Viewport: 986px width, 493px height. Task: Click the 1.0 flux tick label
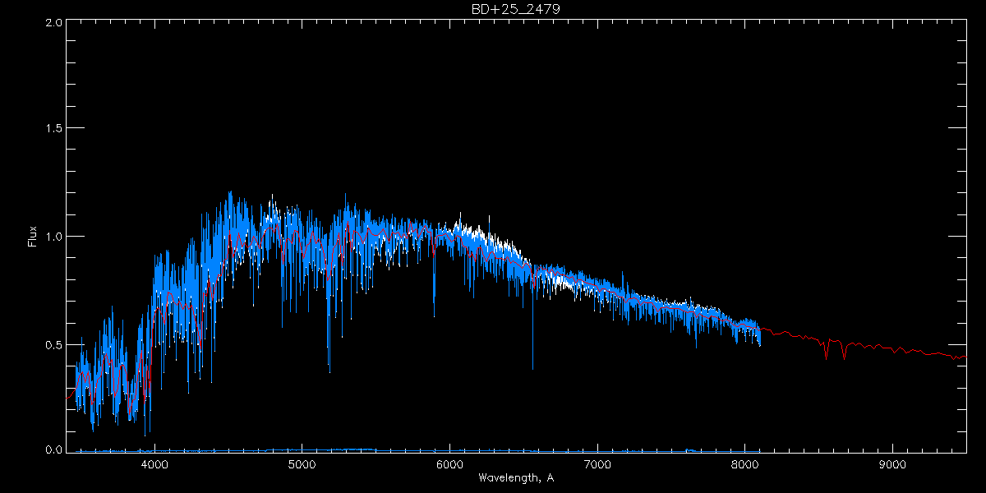coord(54,237)
